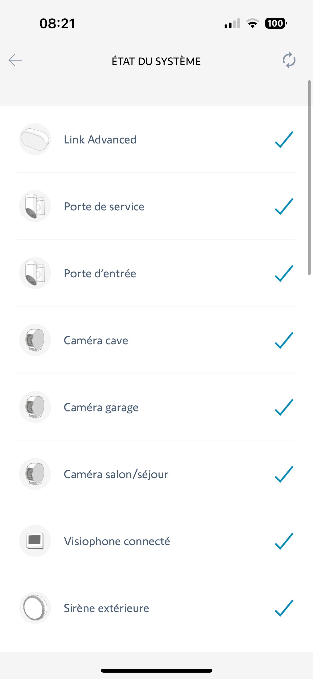Open the Porte d'entrée entry
This screenshot has width=313, height=679.
(100, 274)
